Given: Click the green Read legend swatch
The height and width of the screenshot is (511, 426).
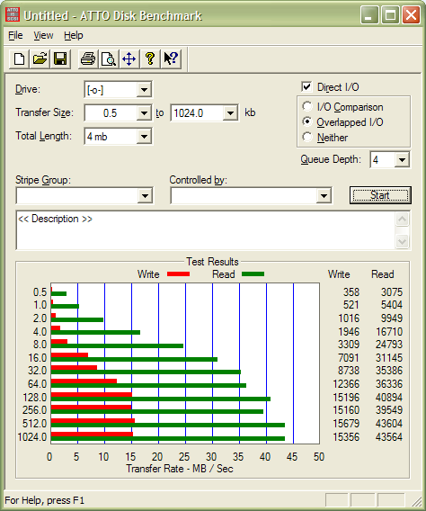Looking at the screenshot, I should coord(253,274).
